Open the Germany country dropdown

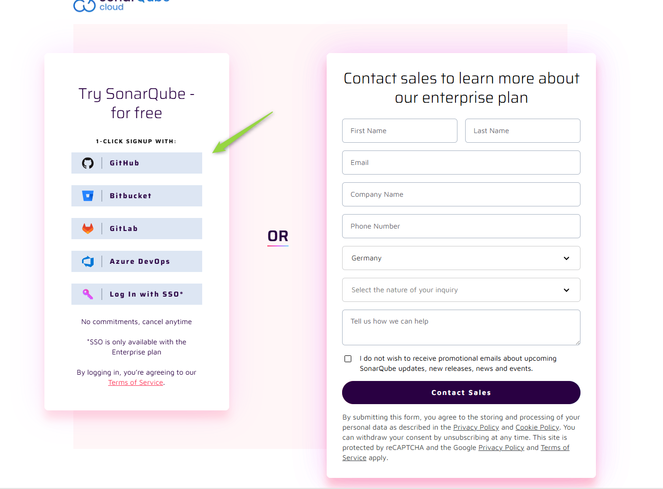click(x=461, y=258)
